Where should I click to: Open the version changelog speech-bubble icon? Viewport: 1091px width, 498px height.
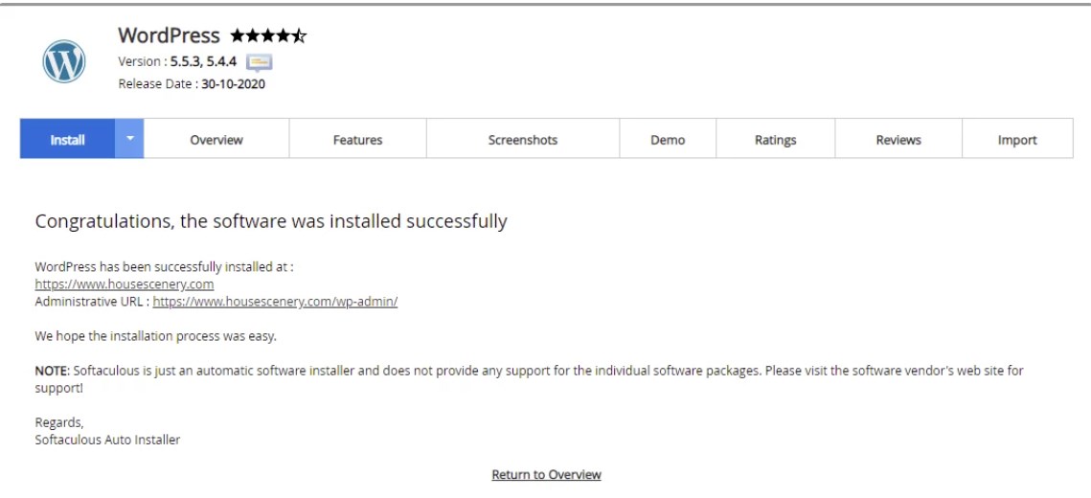tap(259, 62)
